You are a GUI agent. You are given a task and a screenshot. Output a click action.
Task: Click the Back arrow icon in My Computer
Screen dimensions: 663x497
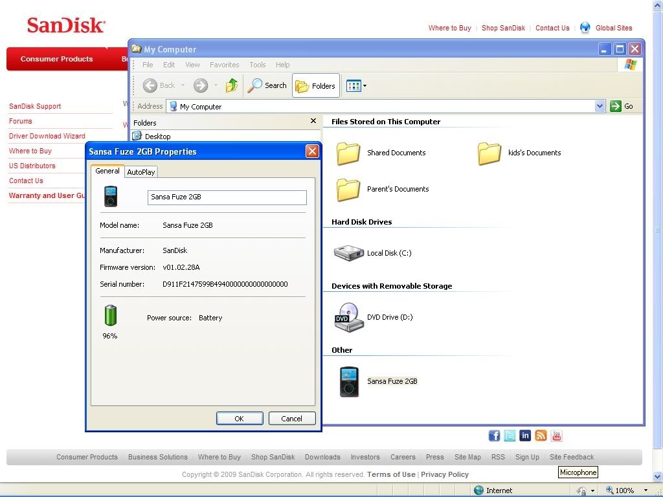(150, 85)
